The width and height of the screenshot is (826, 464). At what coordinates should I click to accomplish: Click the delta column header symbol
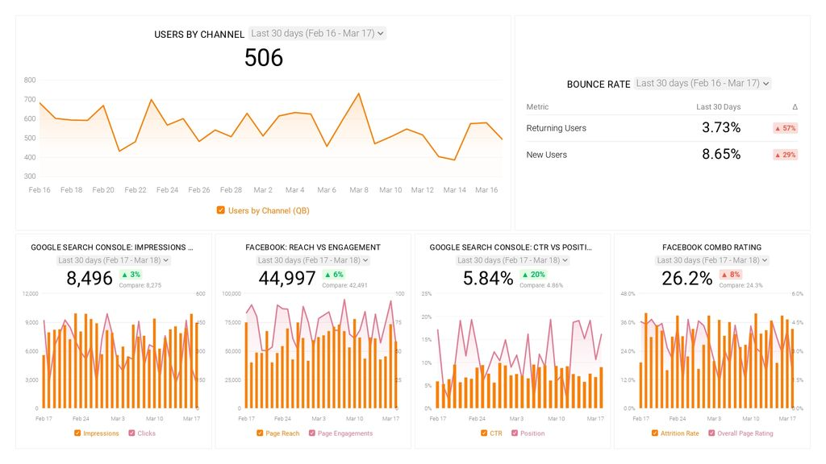[795, 107]
